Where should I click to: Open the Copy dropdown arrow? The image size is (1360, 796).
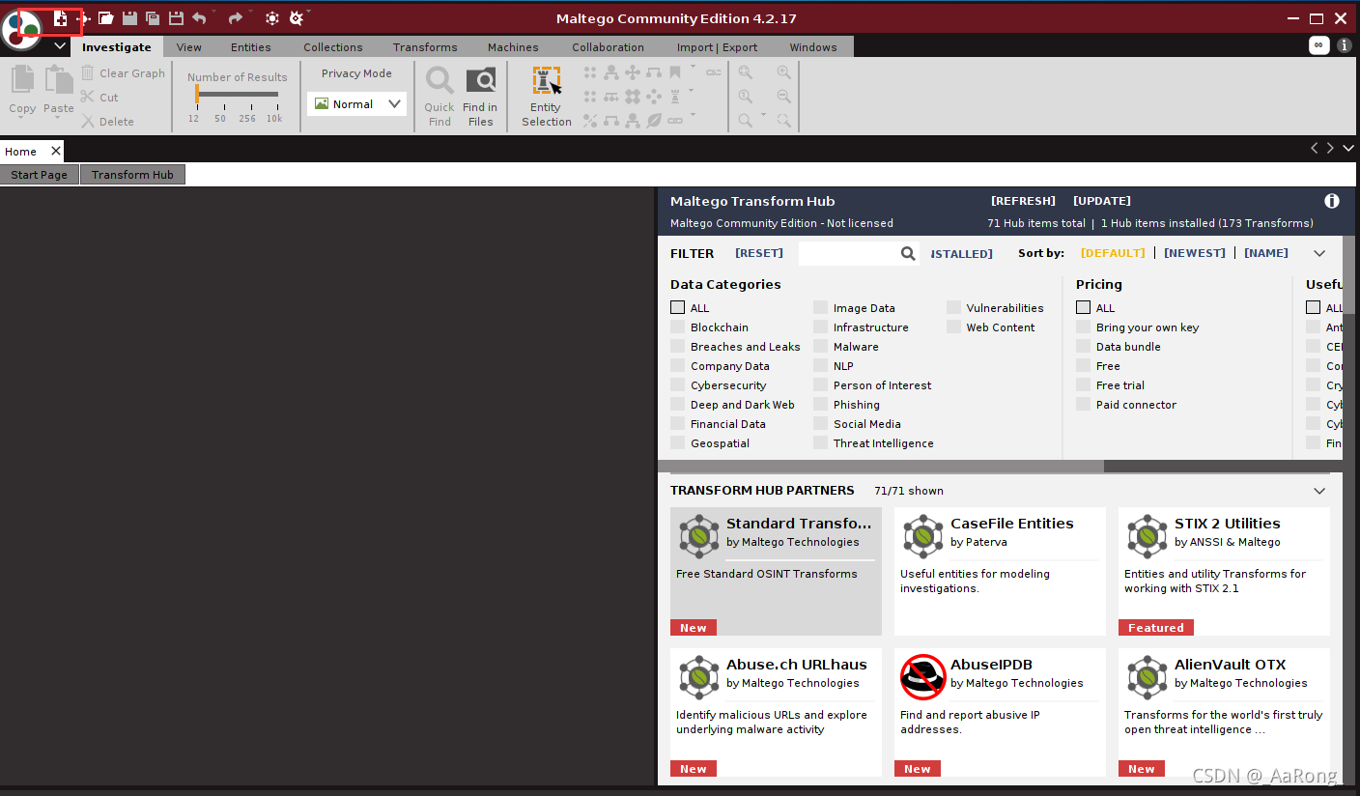pyautogui.click(x=22, y=120)
